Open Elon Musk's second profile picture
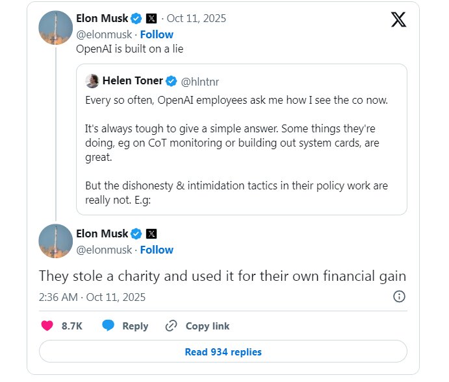 coord(55,241)
